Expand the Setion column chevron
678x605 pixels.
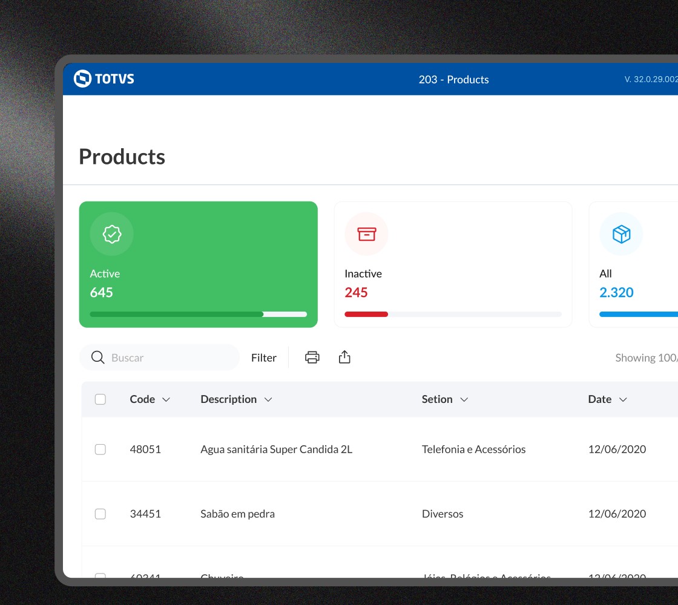(x=464, y=400)
